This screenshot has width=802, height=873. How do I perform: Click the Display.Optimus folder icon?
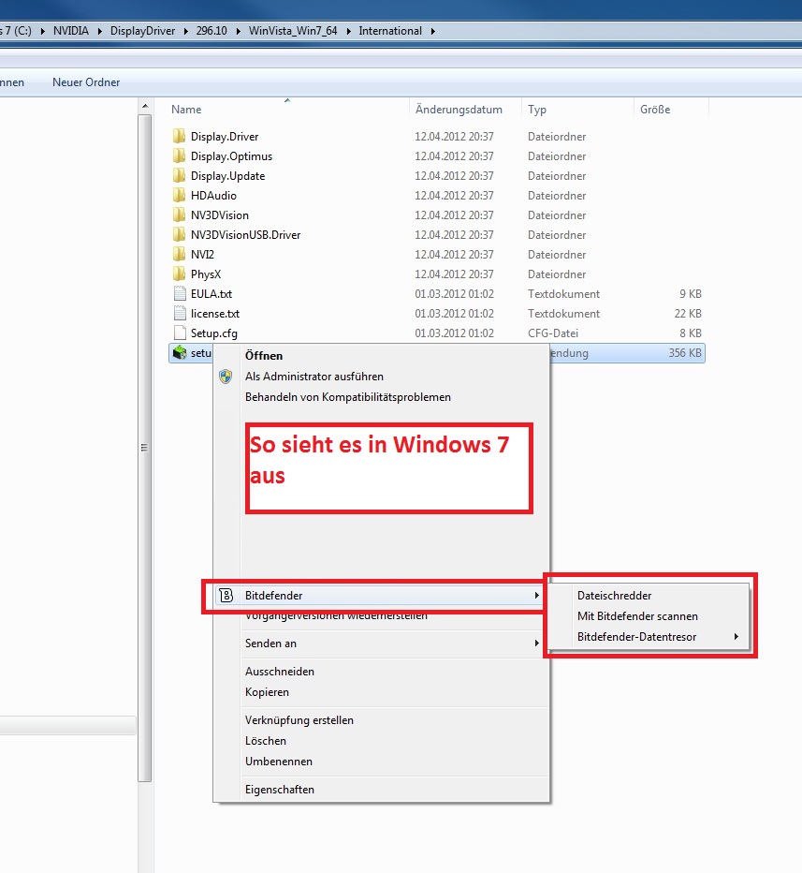[x=179, y=155]
